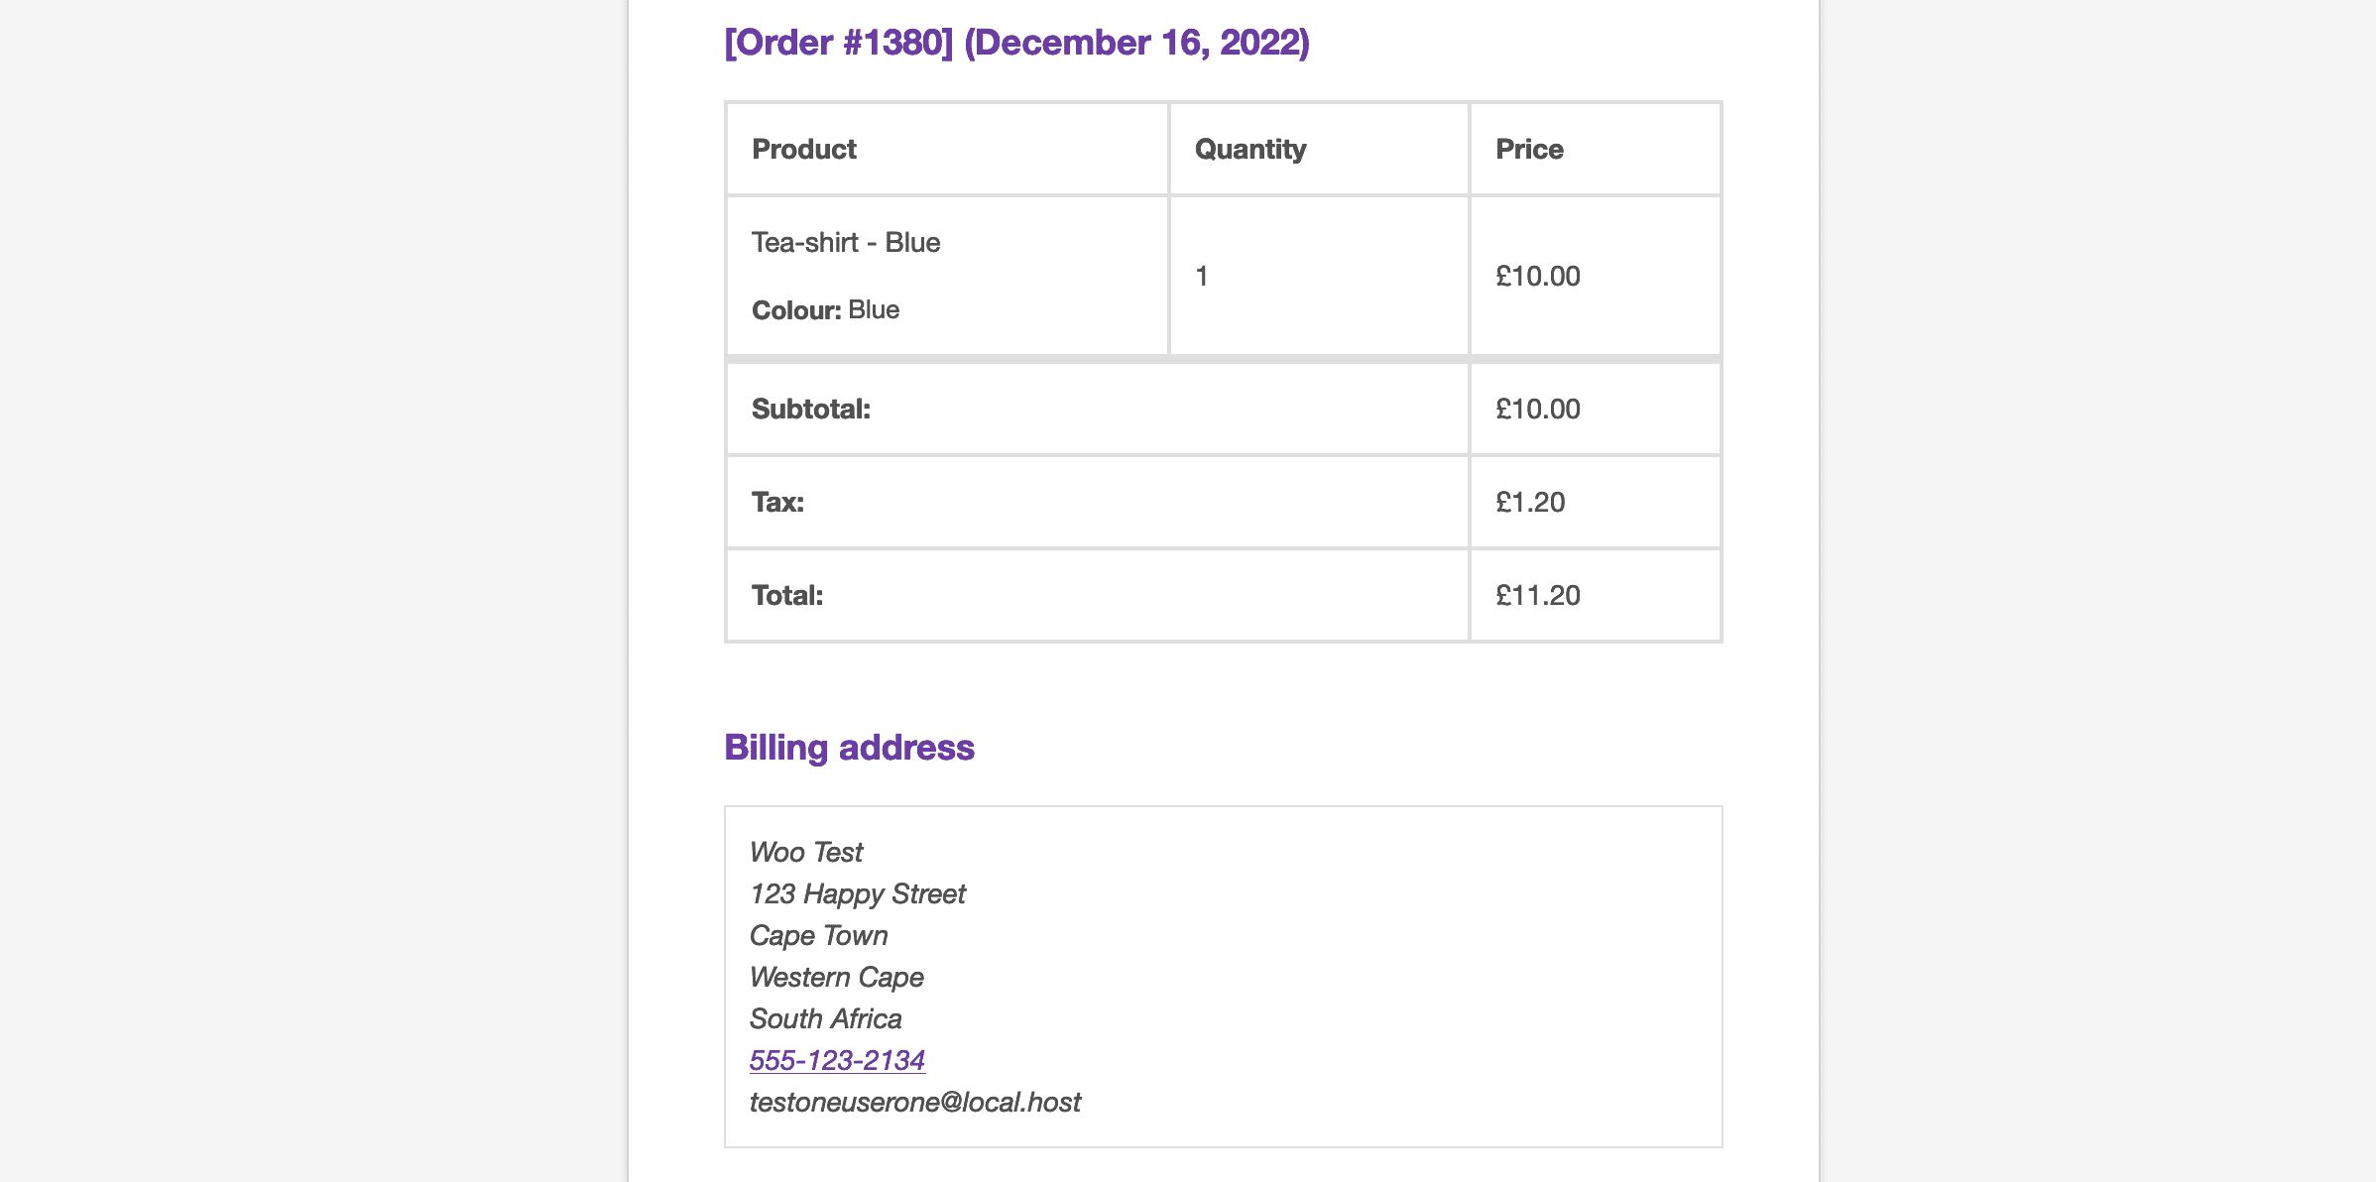Select the Tax label
Viewport: 2376px width, 1182px height.
777,502
